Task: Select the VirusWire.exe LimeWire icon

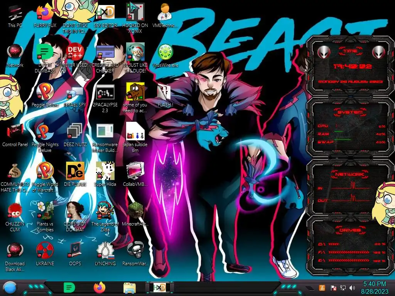Action: 165,56
